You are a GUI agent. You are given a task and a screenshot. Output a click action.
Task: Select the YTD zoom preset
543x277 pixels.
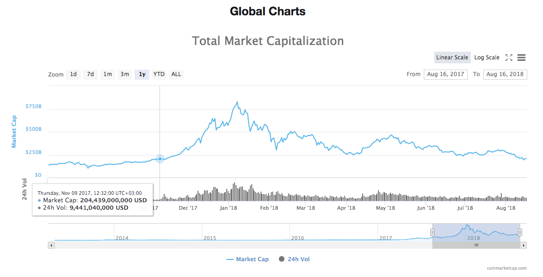tap(159, 74)
